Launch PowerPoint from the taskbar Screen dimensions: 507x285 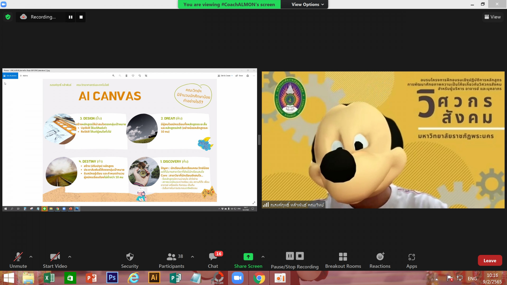[91, 278]
